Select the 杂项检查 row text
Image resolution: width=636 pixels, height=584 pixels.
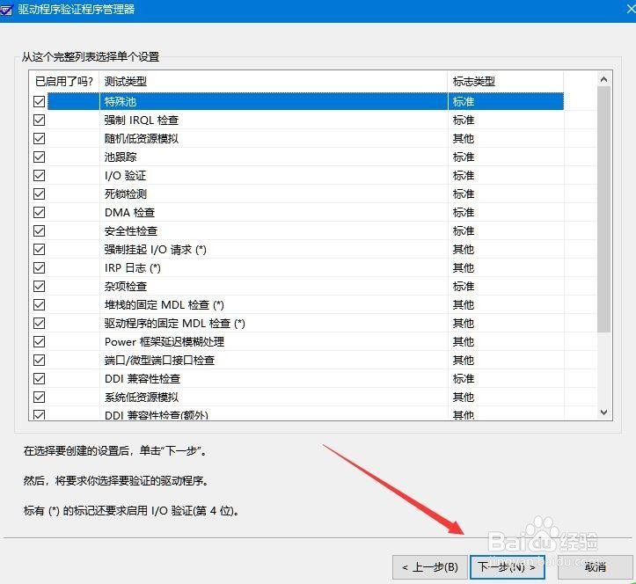pos(126,287)
